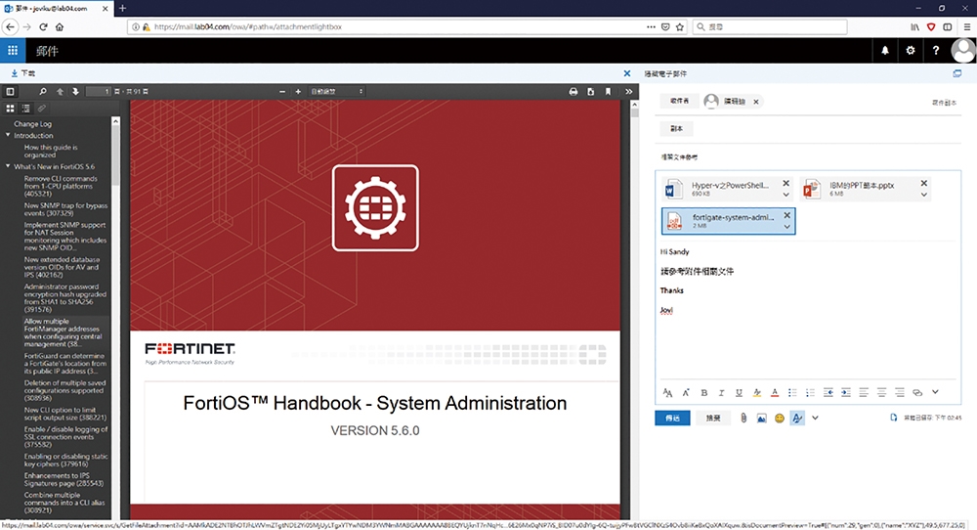Remove the recipient from To field
The width and height of the screenshot is (977, 530).
(756, 102)
